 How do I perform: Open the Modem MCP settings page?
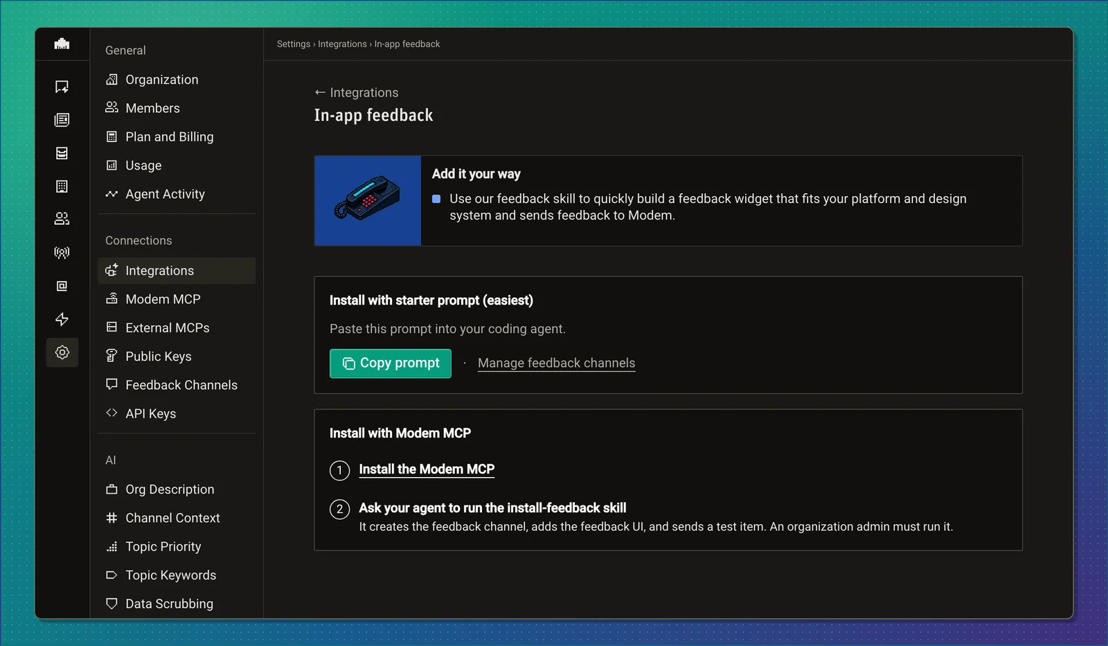177,299
